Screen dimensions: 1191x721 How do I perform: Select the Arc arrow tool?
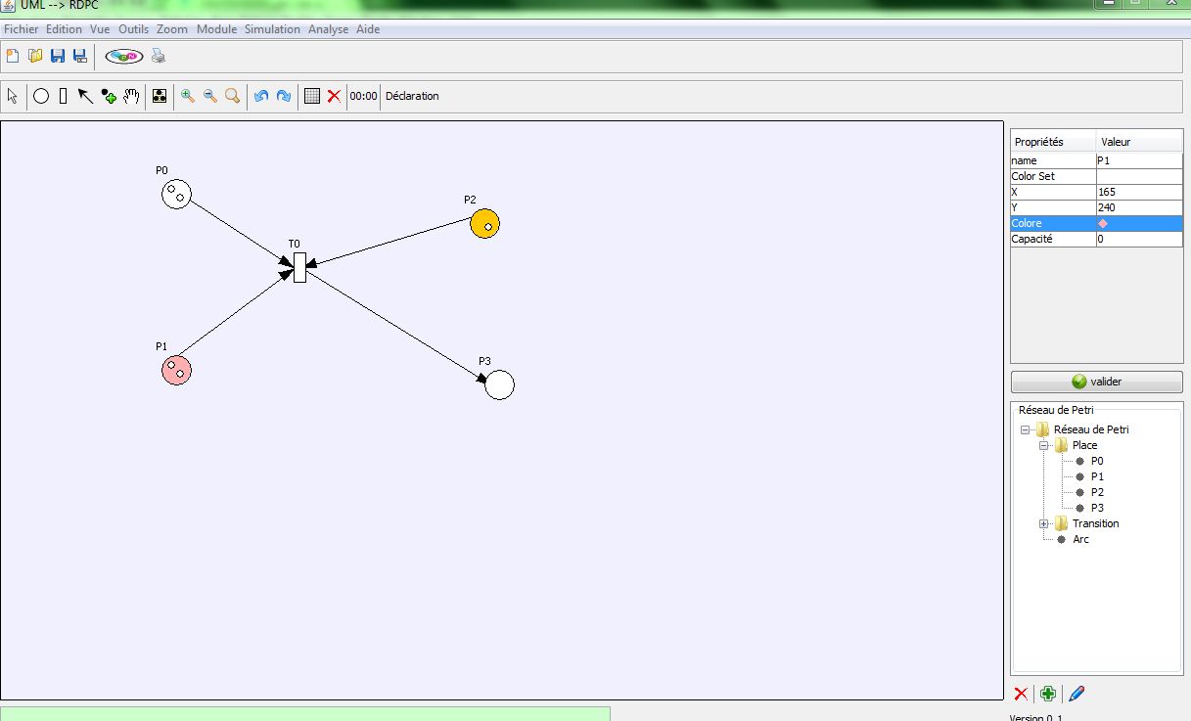(85, 96)
